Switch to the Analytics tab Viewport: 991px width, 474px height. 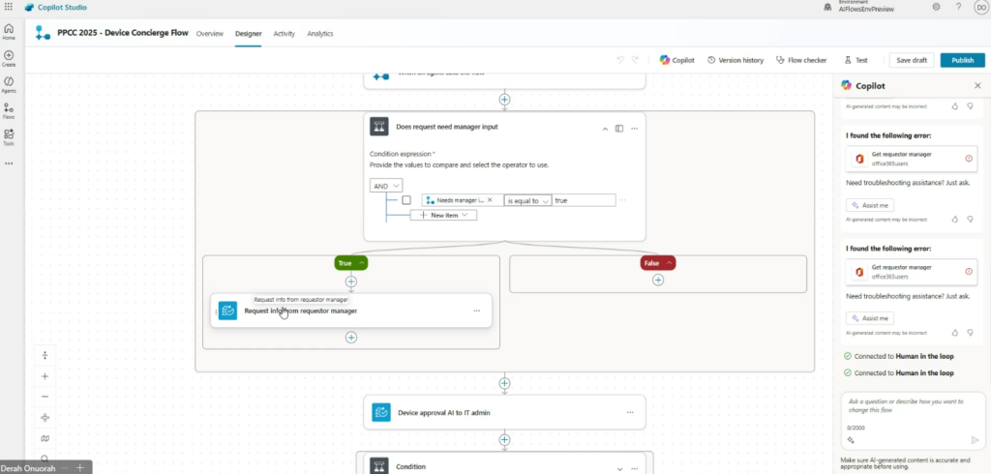point(319,34)
